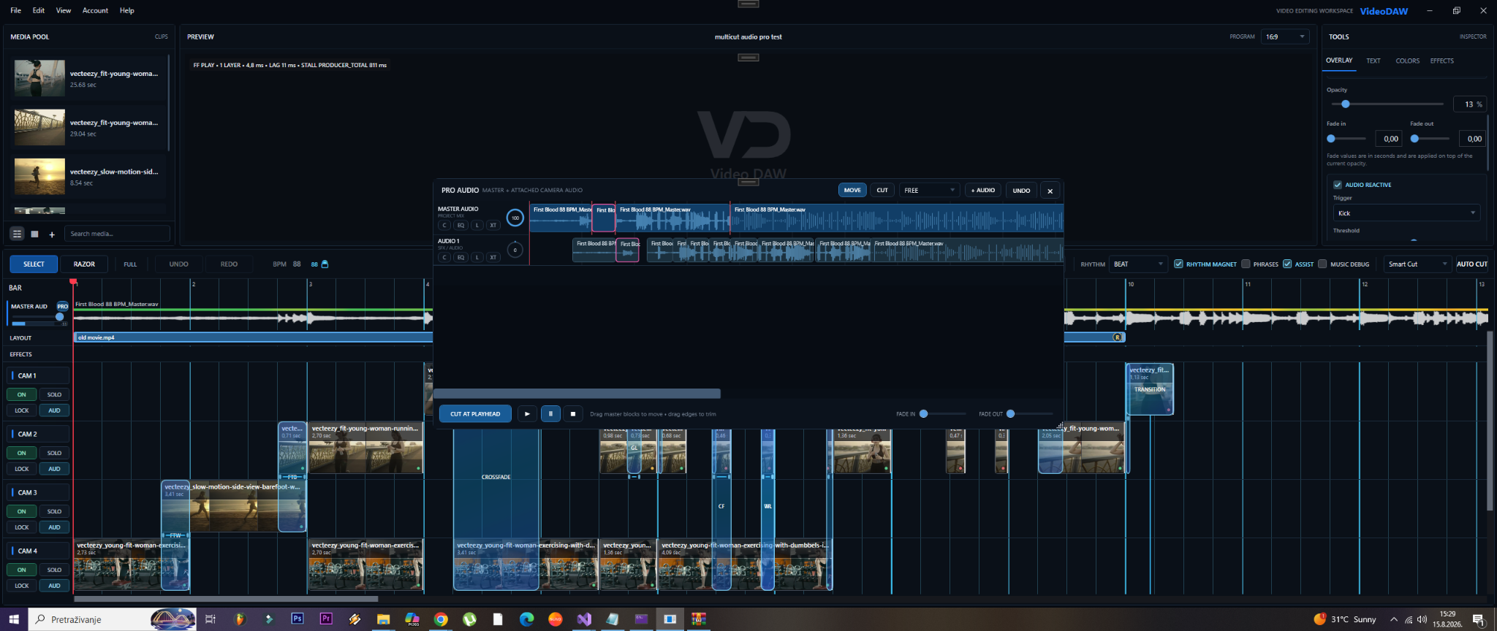Open the FREE mode dropdown in Pro Audio
This screenshot has height=631, width=1497.
929,191
